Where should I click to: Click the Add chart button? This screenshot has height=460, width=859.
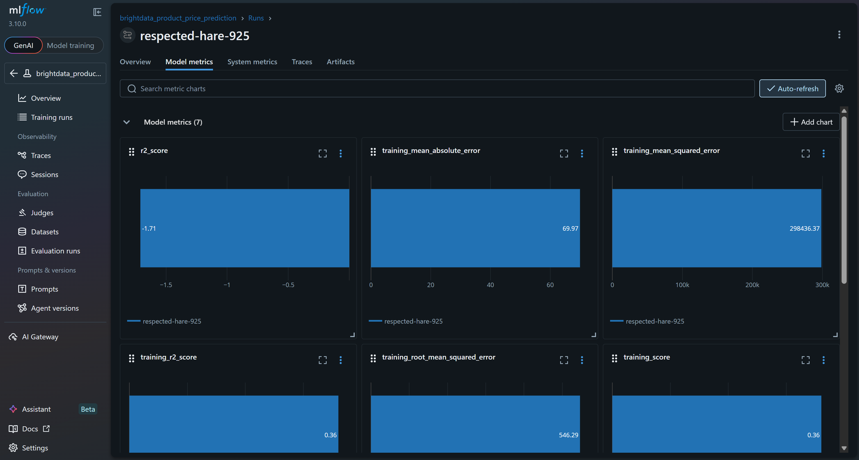[x=811, y=122]
